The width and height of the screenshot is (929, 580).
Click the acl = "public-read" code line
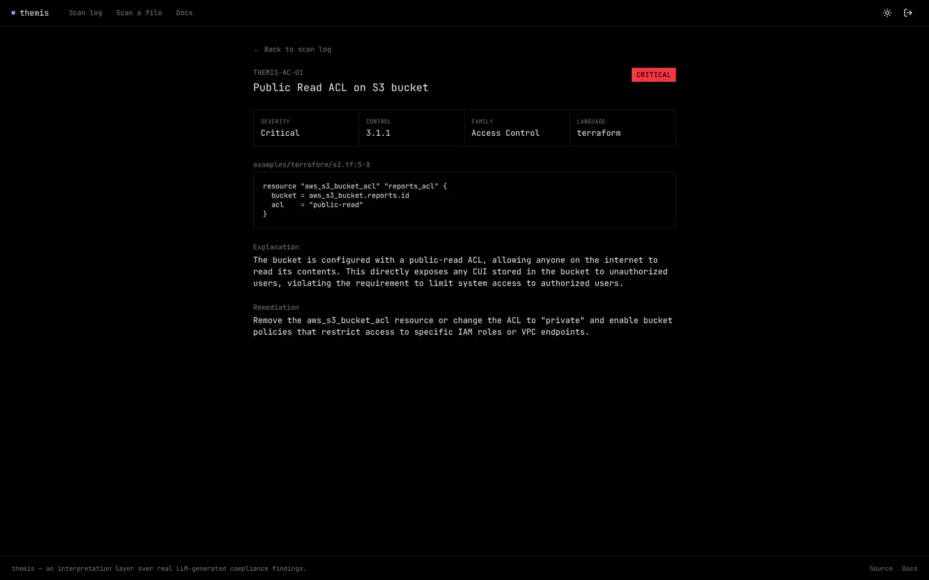317,205
